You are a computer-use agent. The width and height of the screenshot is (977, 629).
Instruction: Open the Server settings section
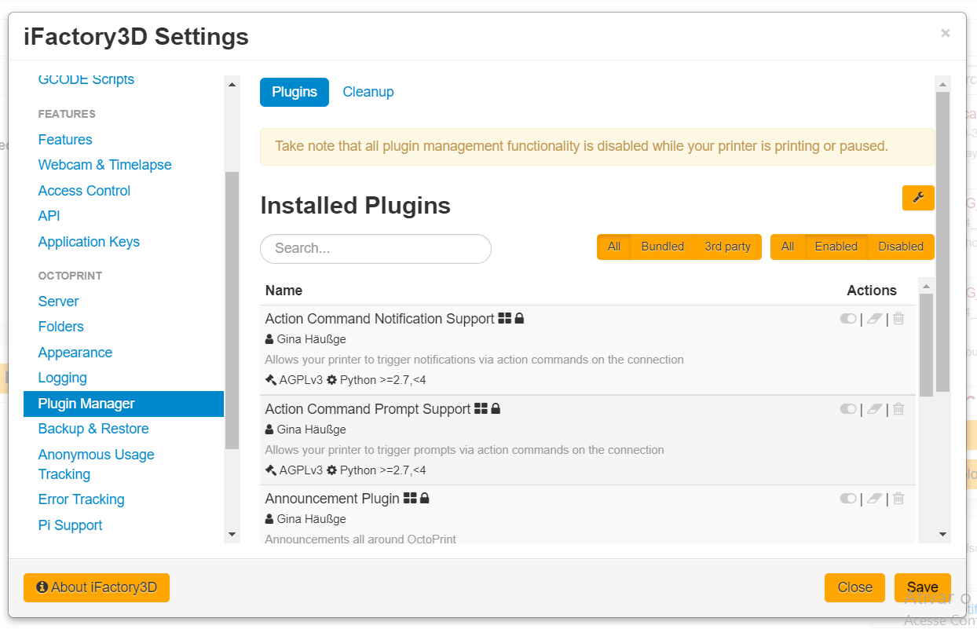tap(58, 302)
